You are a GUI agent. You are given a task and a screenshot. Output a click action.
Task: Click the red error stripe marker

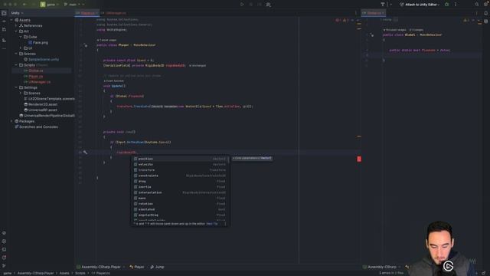point(359,159)
